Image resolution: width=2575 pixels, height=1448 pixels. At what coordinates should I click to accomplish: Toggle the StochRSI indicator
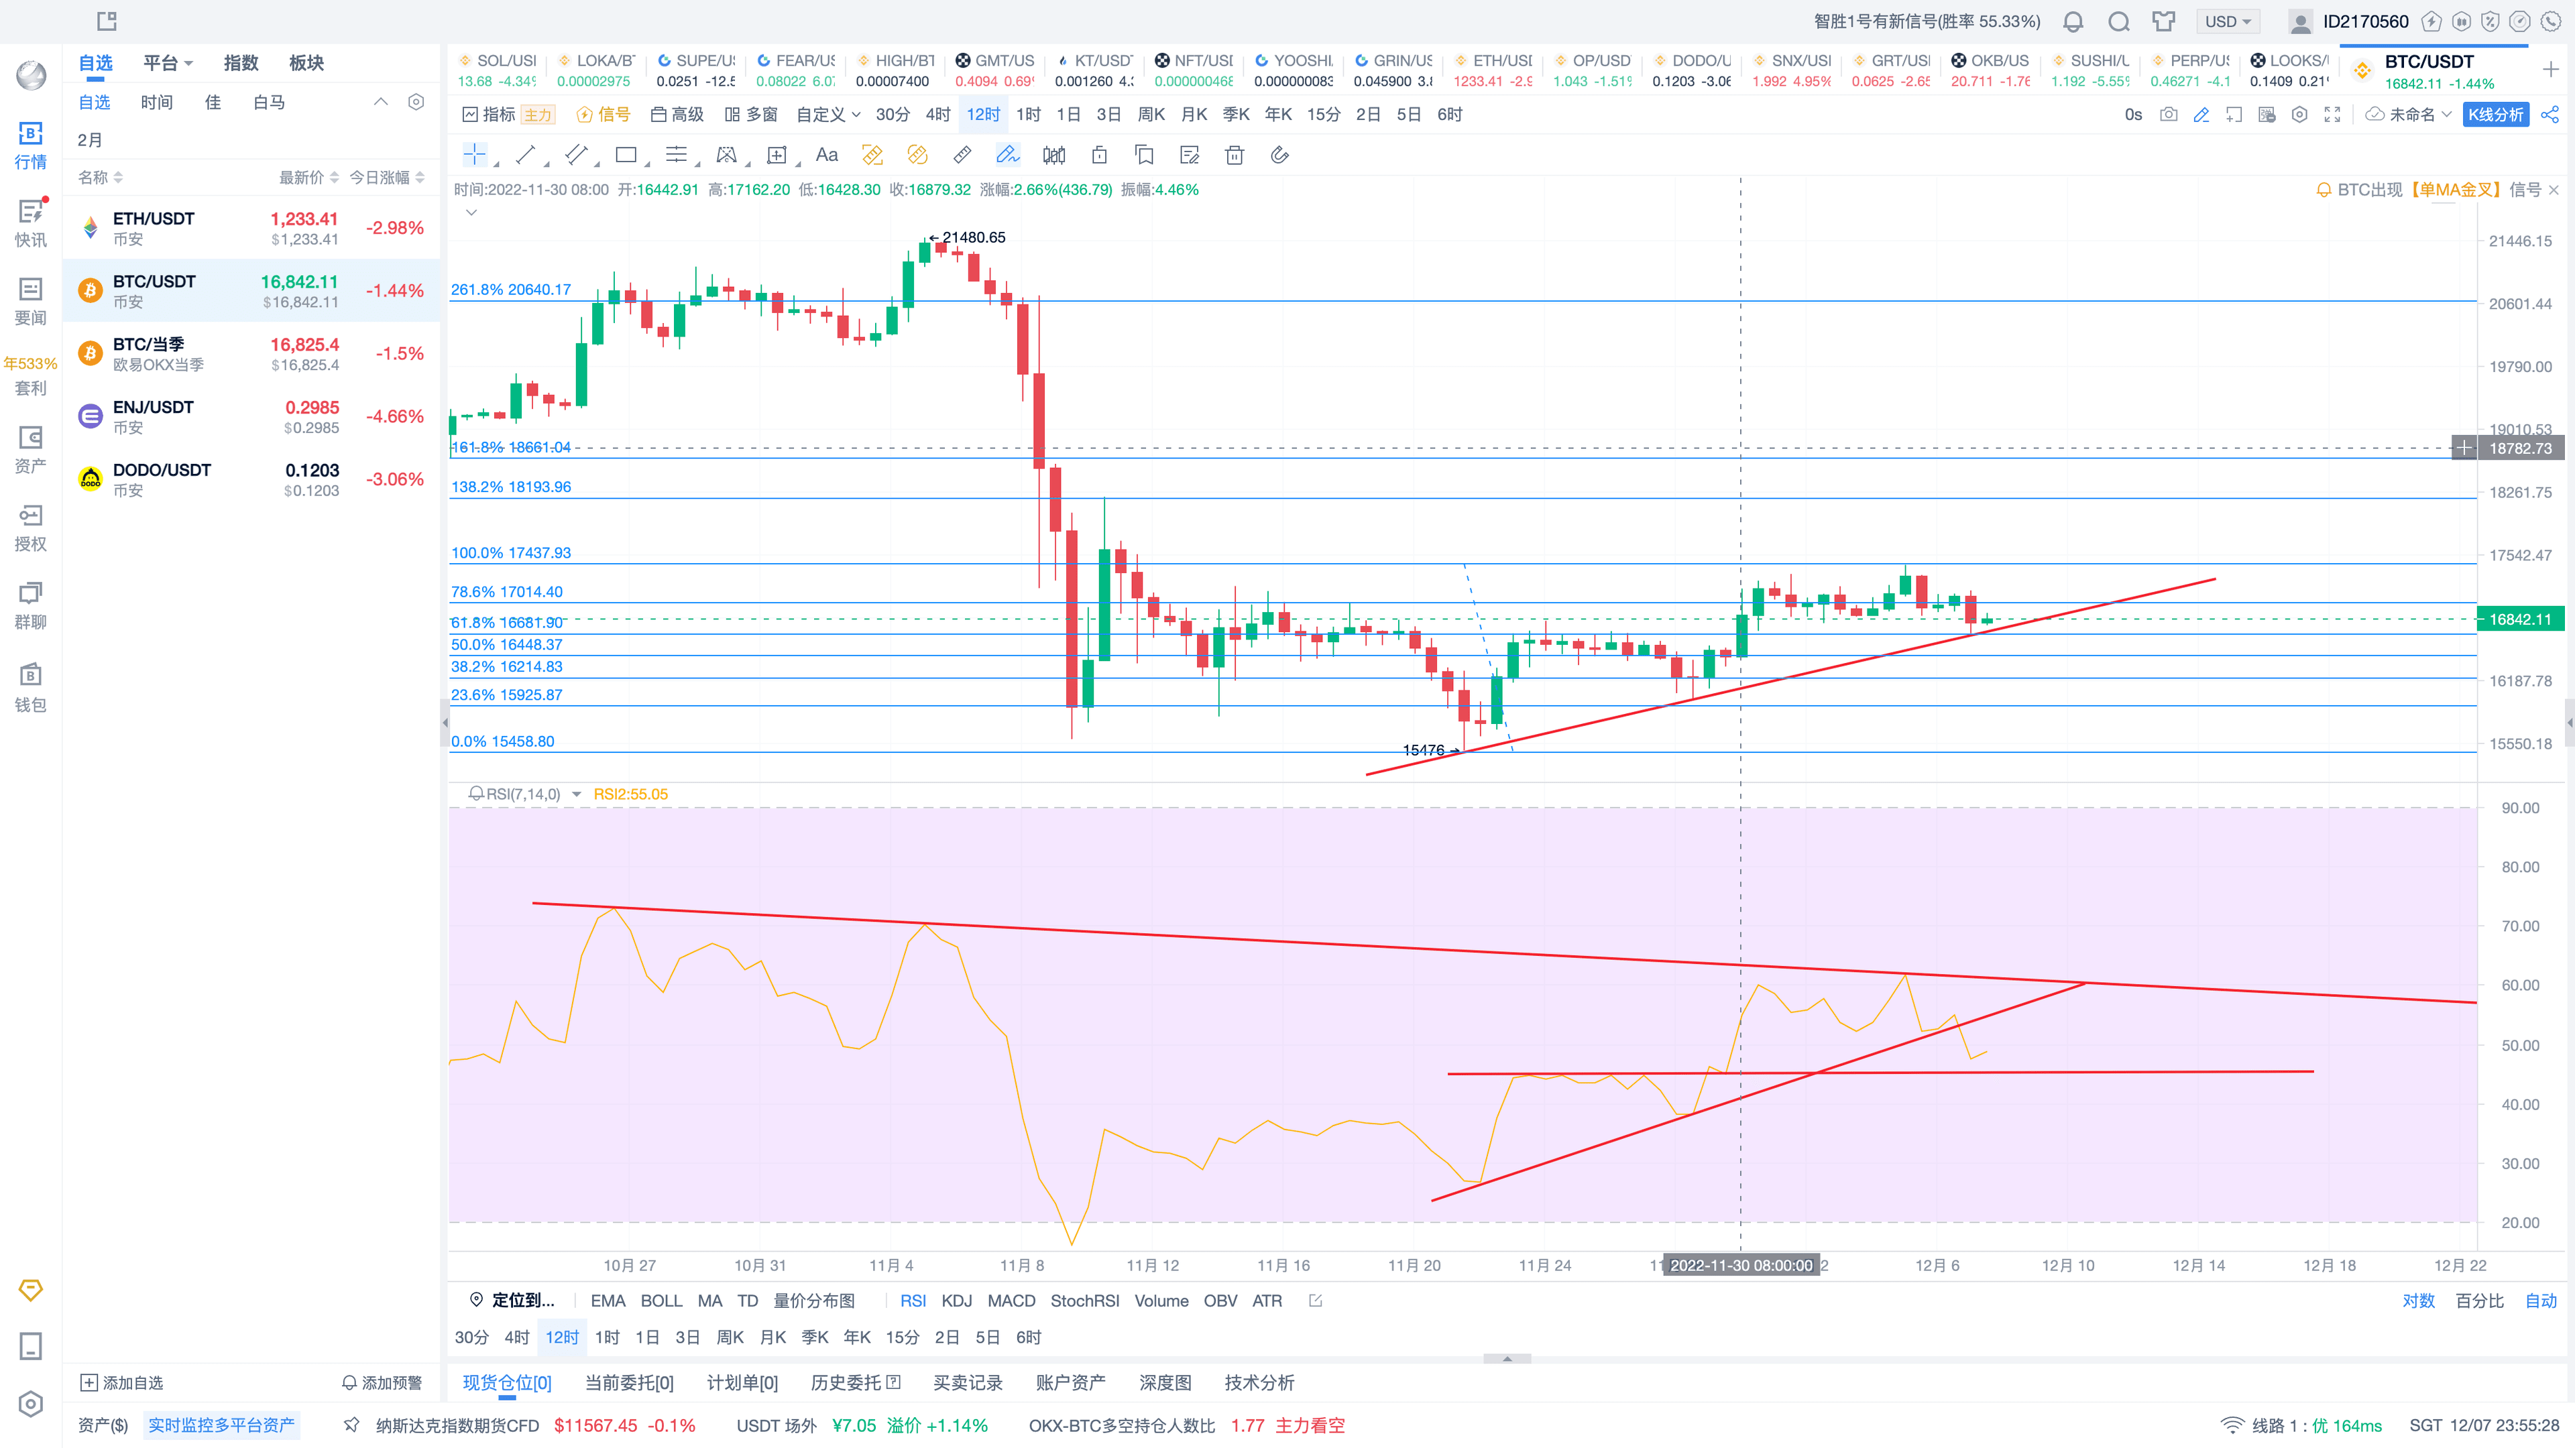pos(1084,1301)
